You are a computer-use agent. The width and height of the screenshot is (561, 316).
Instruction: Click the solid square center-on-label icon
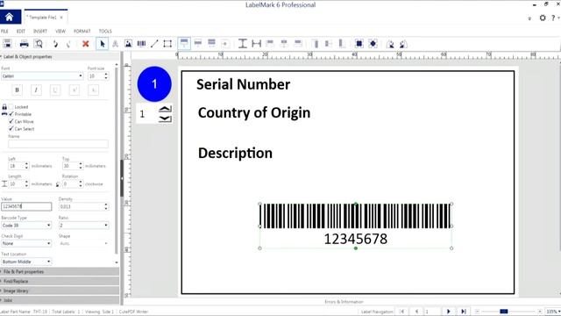(x=359, y=44)
